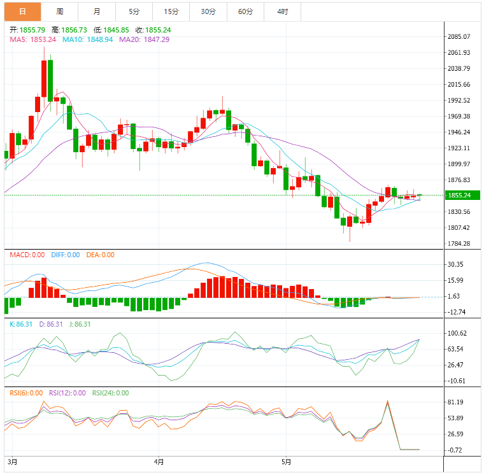Viewport: 484px width, 475px height.
Task: Click the 1784.28 price axis label
Action: pyautogui.click(x=459, y=243)
